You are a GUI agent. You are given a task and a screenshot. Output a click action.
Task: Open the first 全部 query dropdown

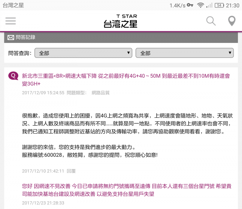coord(83,53)
